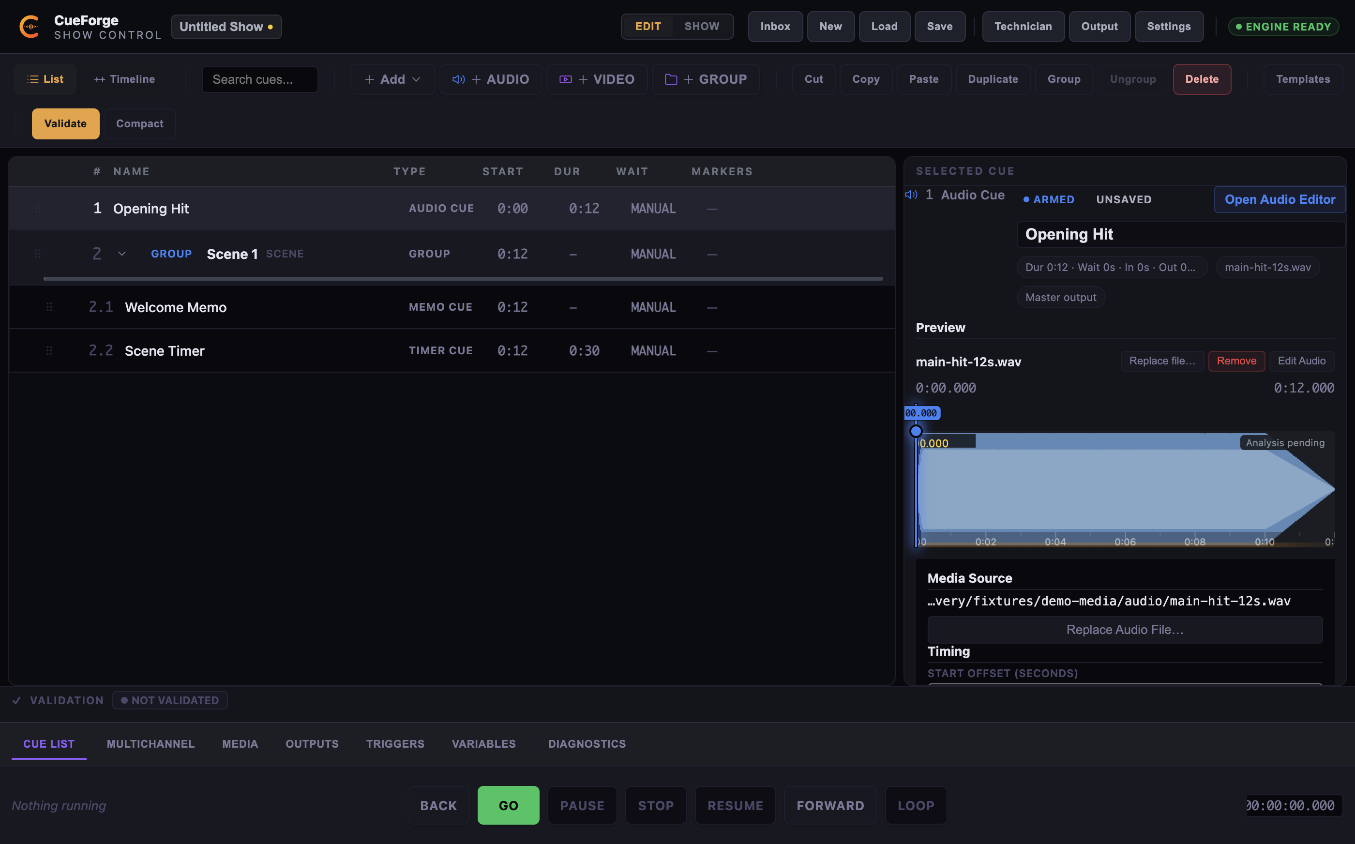This screenshot has width=1355, height=844.
Task: Open the DIAGNOSTICS tab
Action: [x=587, y=744]
